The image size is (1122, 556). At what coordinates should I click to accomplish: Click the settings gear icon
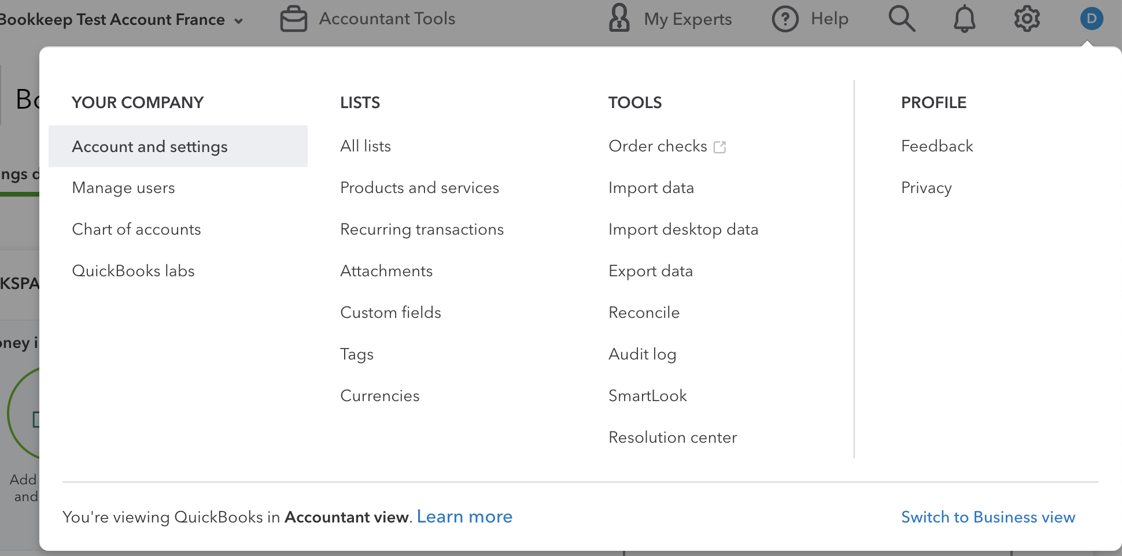click(x=1027, y=19)
